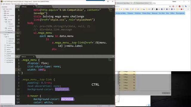Toggle sidebar via status bar corner icon

point(2,106)
